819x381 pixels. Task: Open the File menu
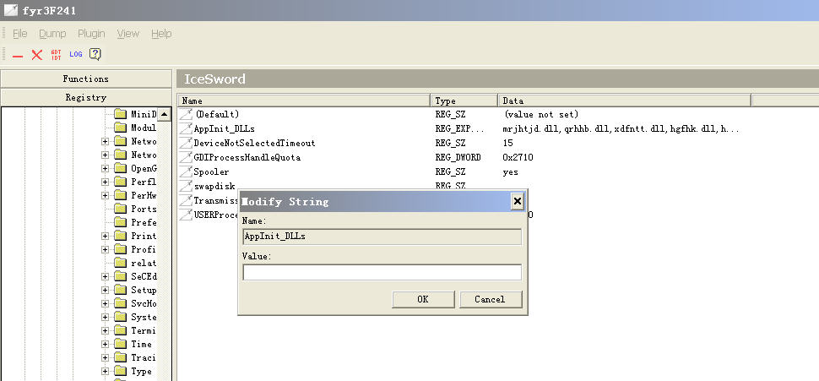click(20, 34)
